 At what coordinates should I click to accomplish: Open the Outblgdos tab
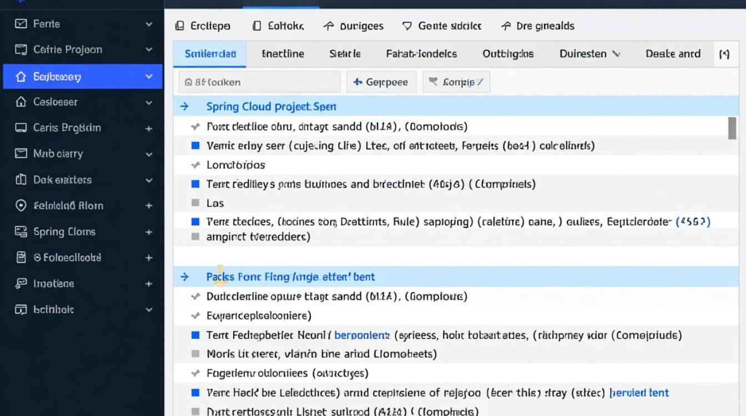pos(508,54)
